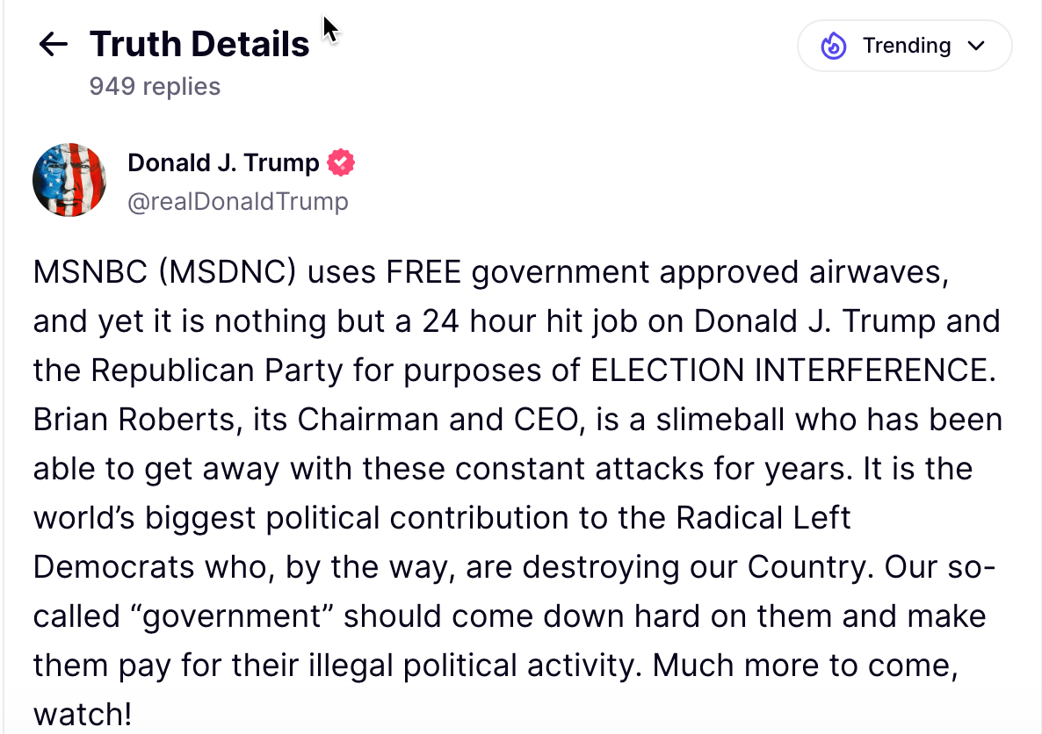Click the word "slimeball" in the post
This screenshot has width=1042, height=734.
coord(721,420)
